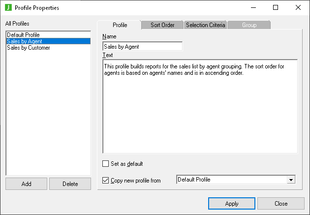Viewport: 310px width, 215px height.
Task: Click the green J application icon in title bar
Action: (8, 7)
